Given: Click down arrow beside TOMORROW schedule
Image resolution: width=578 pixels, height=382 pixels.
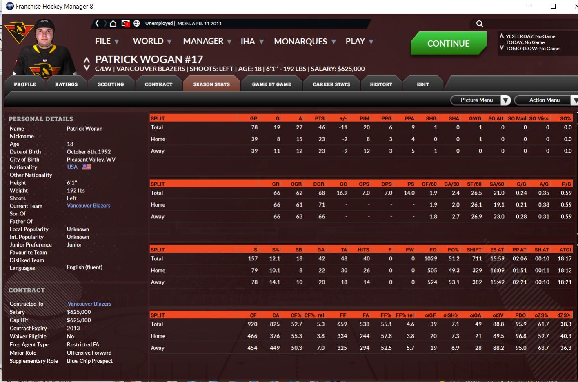Looking at the screenshot, I should tap(502, 48).
